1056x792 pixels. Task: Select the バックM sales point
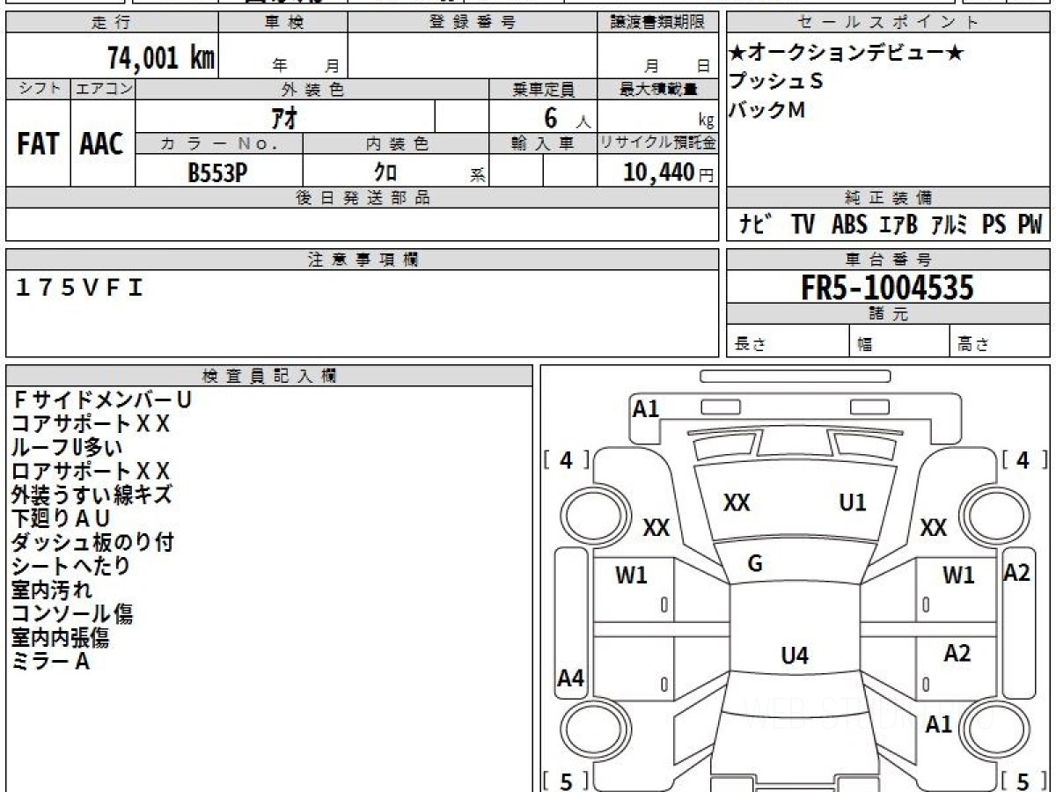[x=766, y=110]
